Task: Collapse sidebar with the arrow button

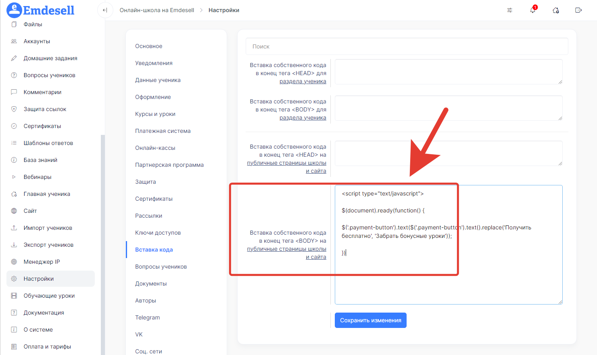Action: 105,10
